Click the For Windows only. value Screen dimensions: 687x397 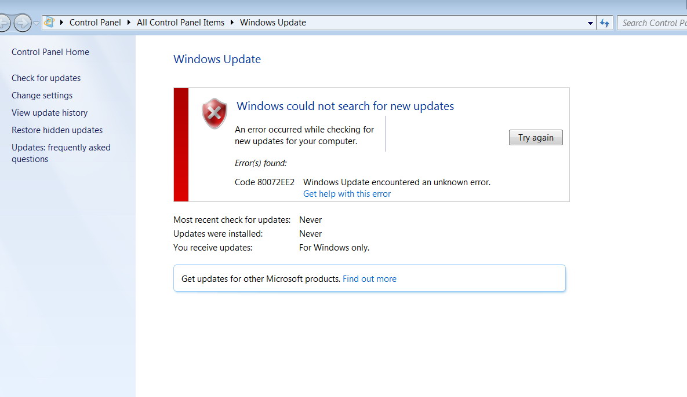[335, 248]
